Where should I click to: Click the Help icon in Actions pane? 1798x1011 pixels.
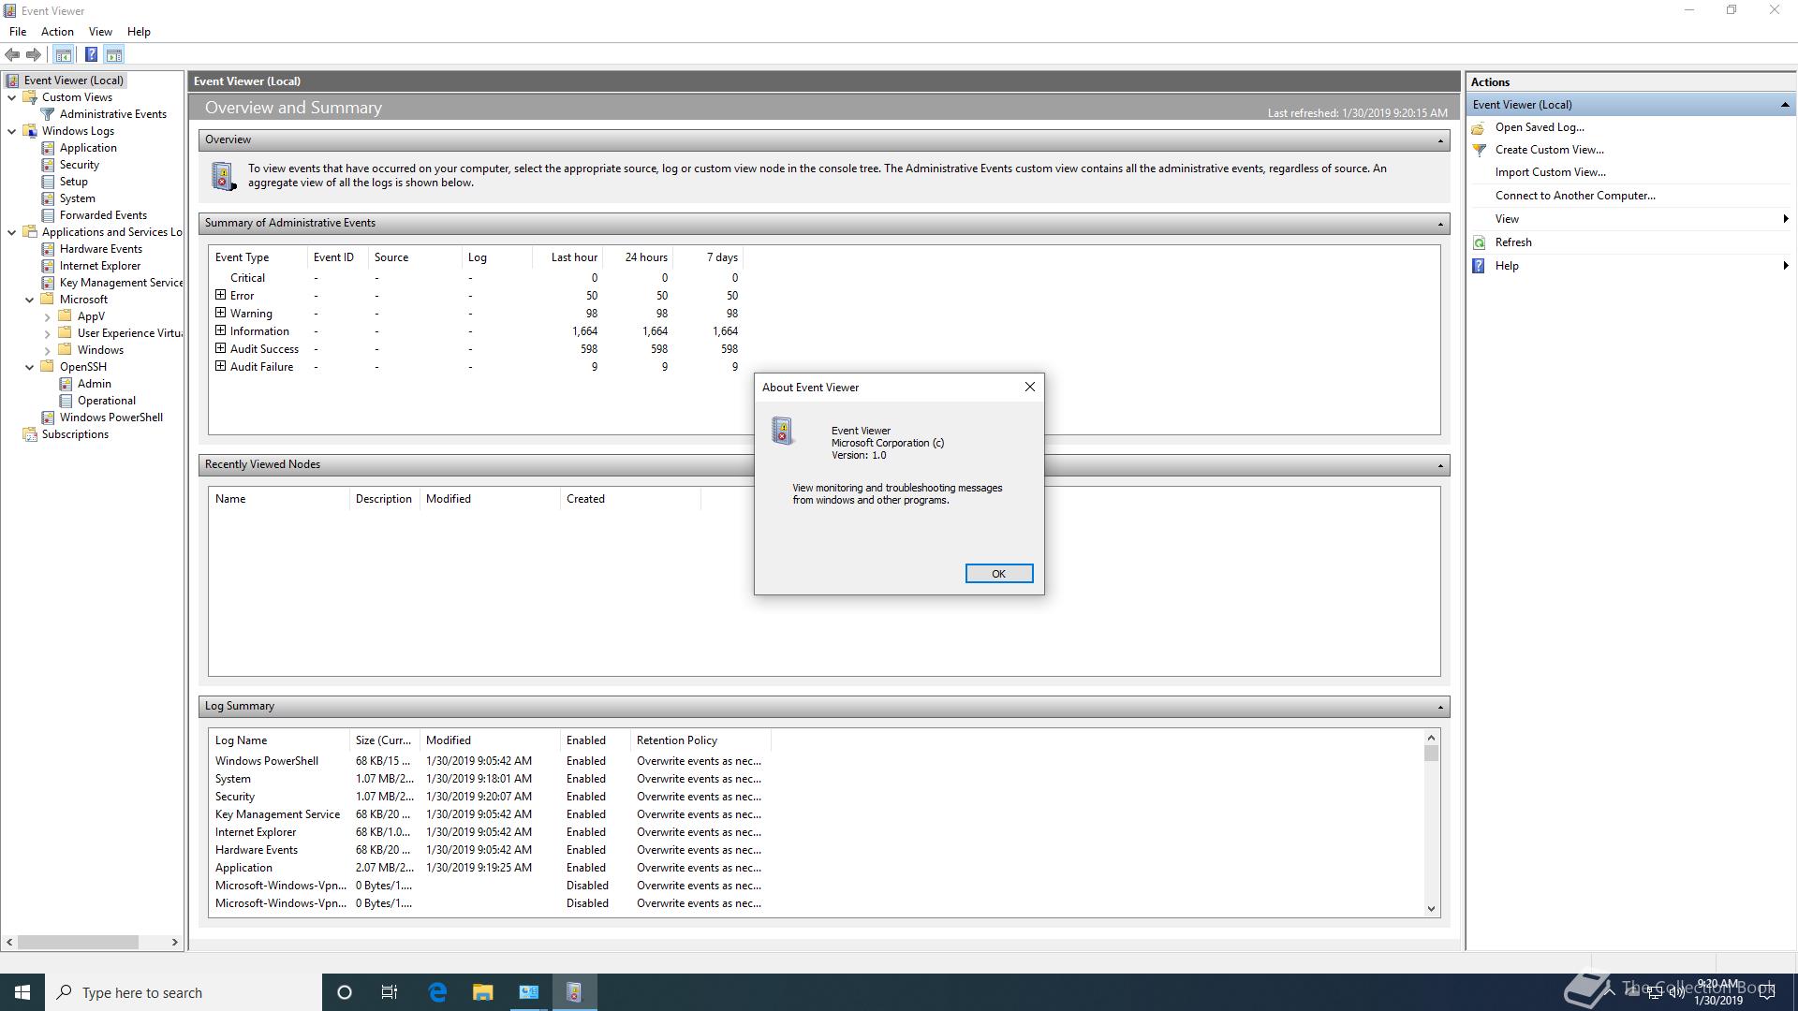pyautogui.click(x=1479, y=266)
